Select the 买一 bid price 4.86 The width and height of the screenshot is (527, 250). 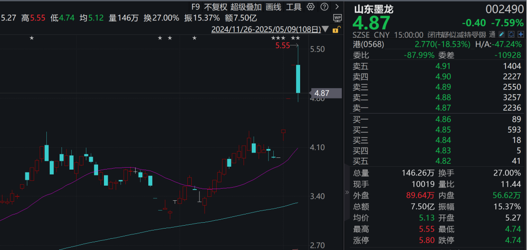[x=443, y=119]
